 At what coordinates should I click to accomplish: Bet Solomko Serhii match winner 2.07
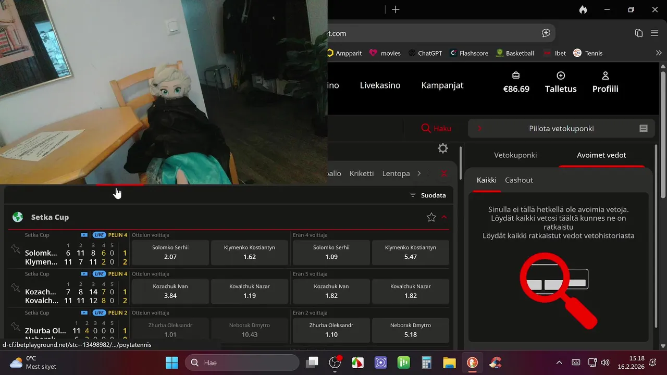click(170, 252)
